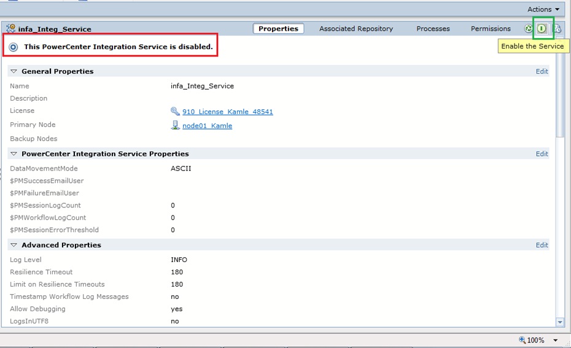
Task: Click the Log Level label
Action: (x=26, y=260)
